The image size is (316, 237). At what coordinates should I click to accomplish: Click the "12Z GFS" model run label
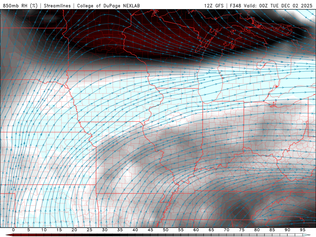[214, 6]
